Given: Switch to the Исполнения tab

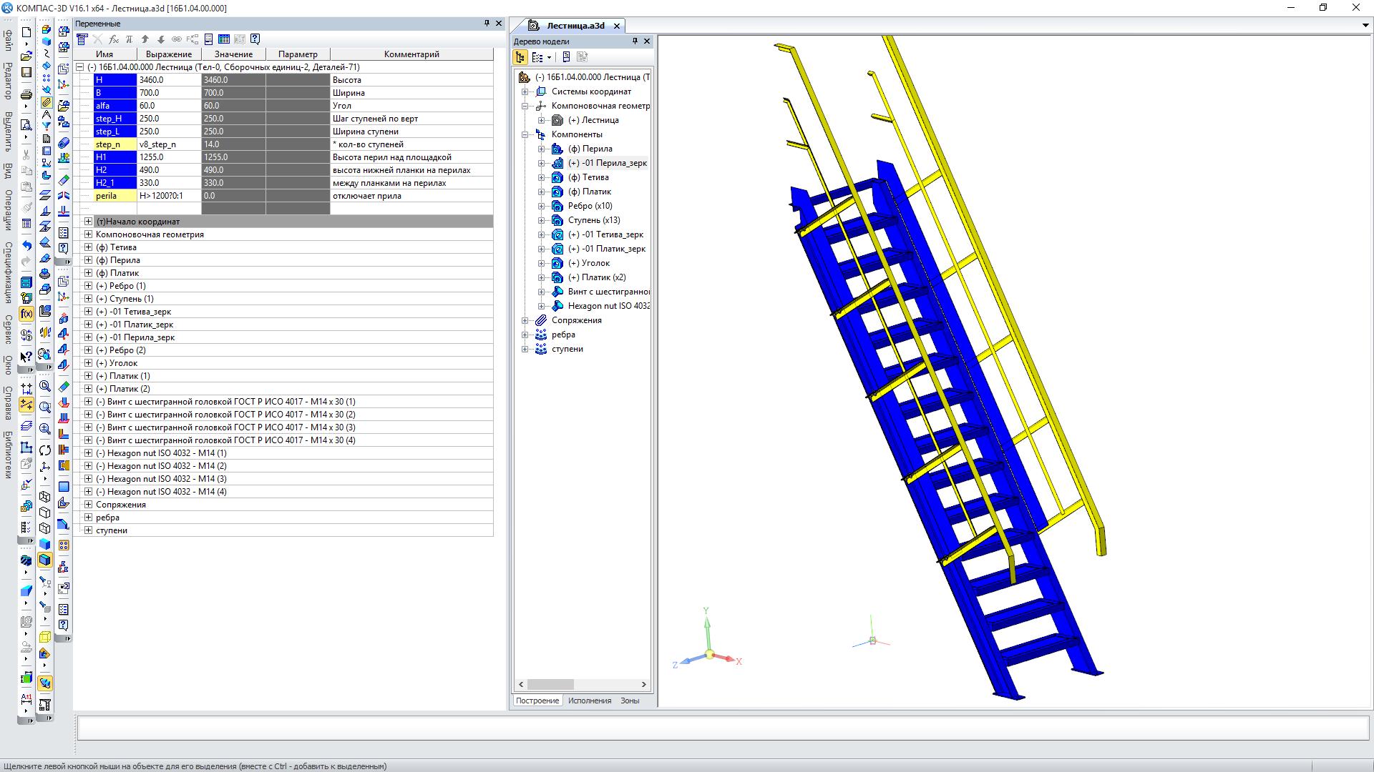Looking at the screenshot, I should (589, 701).
